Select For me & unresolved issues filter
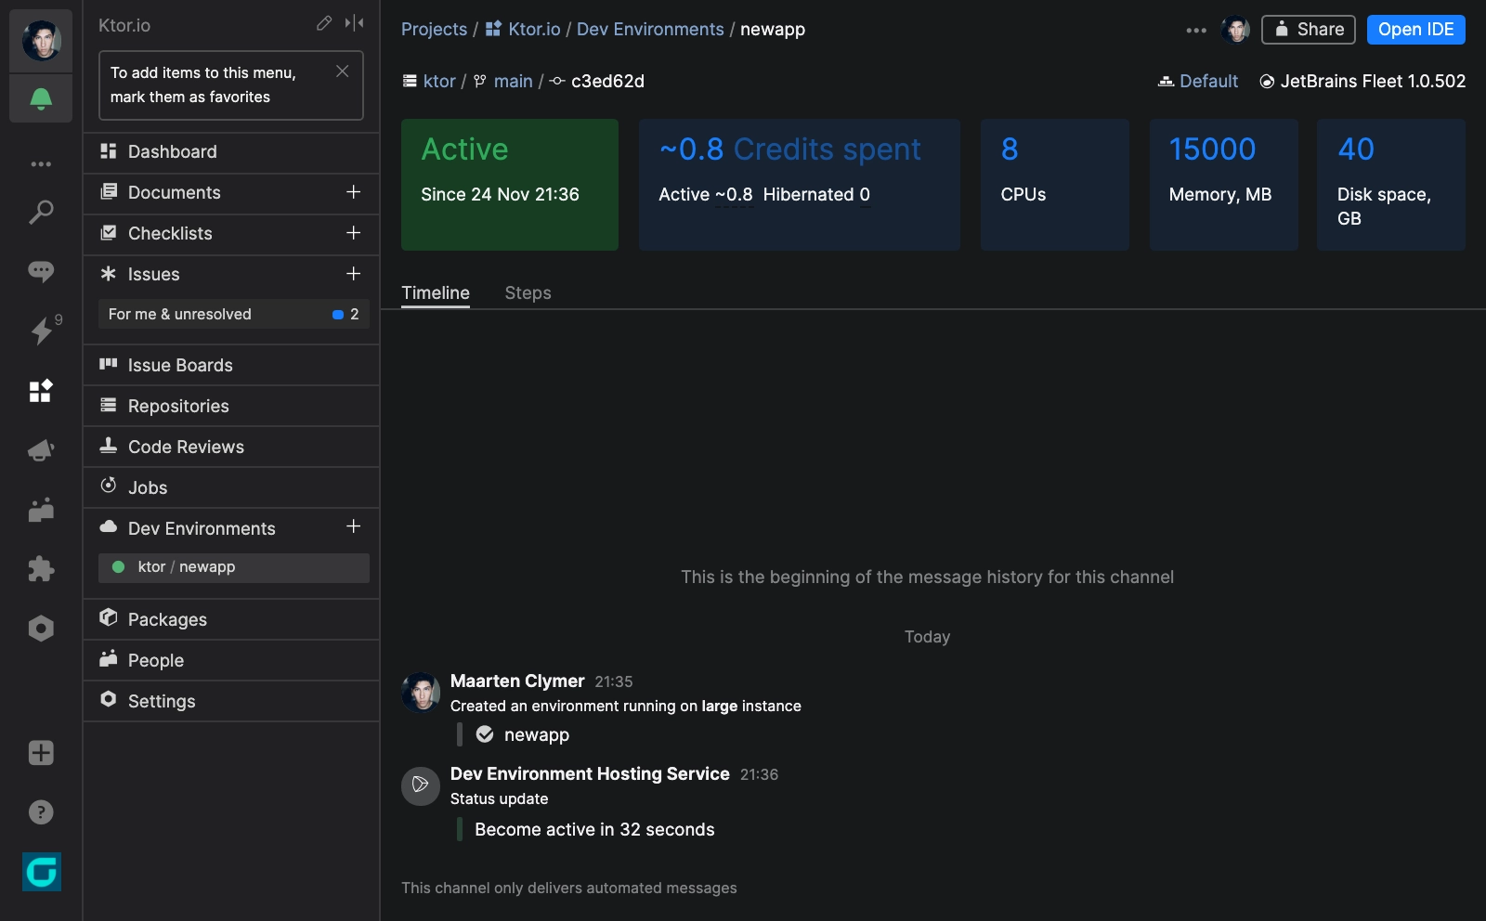The image size is (1486, 921). point(234,314)
